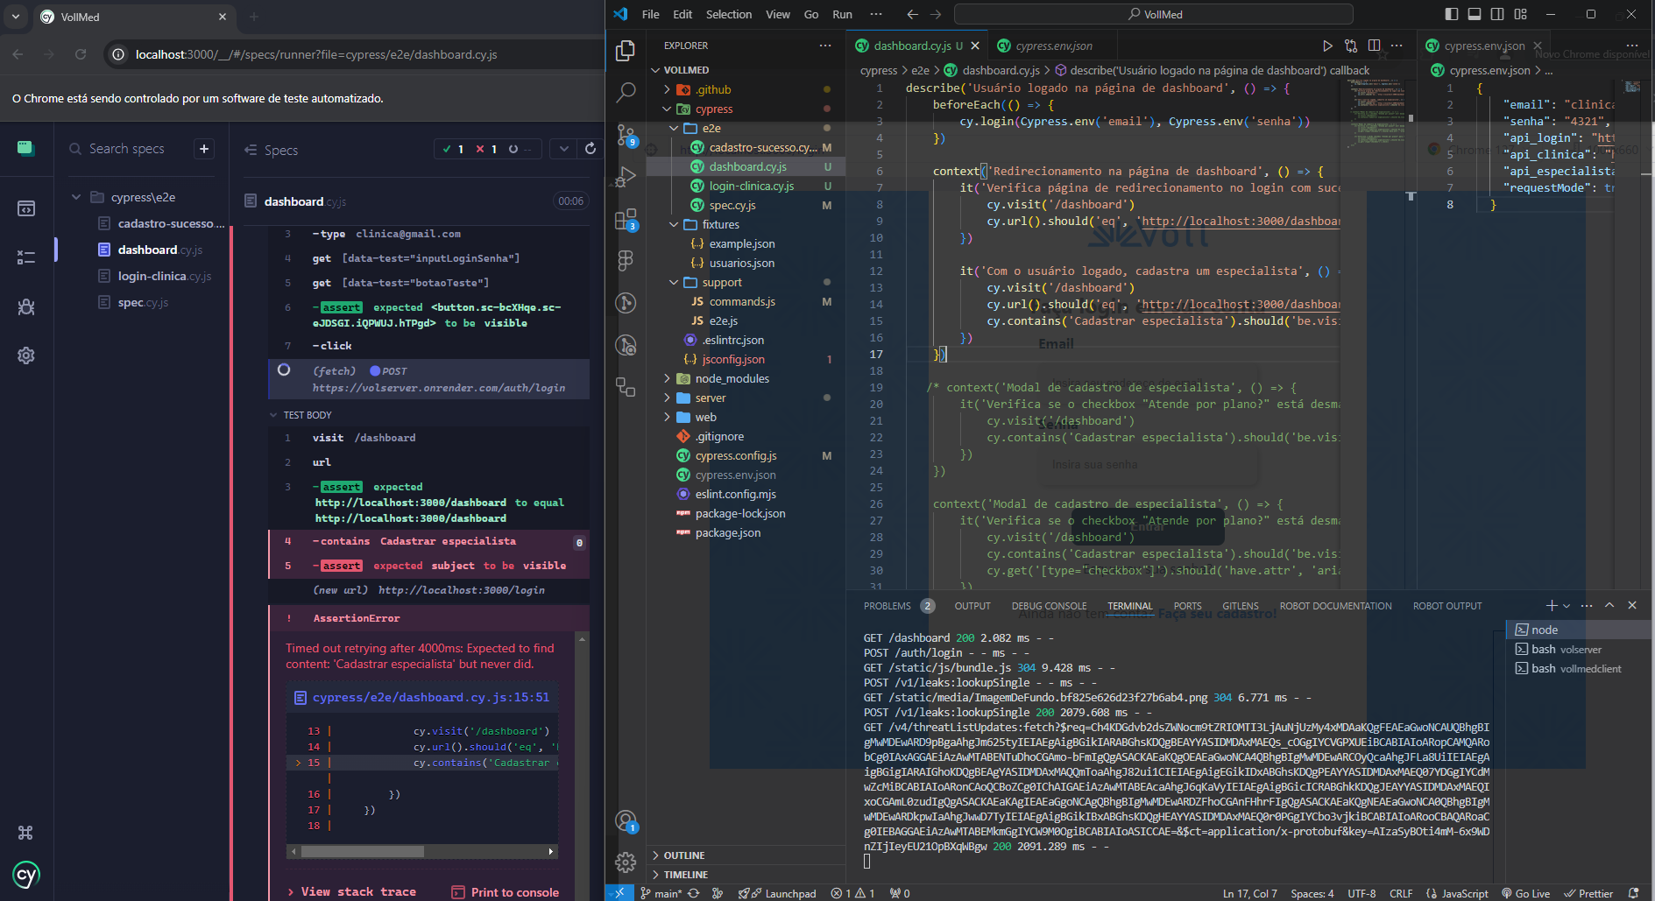
Task: Maximize the terminal panel with the up chevron
Action: pos(1609,605)
